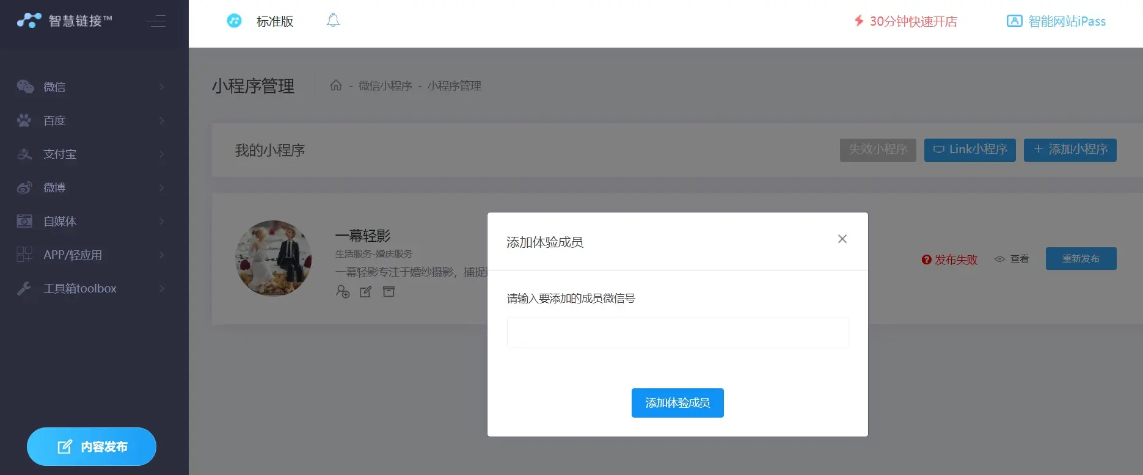Expand the 微信 sidebar menu
This screenshot has height=475, width=1143.
(92, 87)
